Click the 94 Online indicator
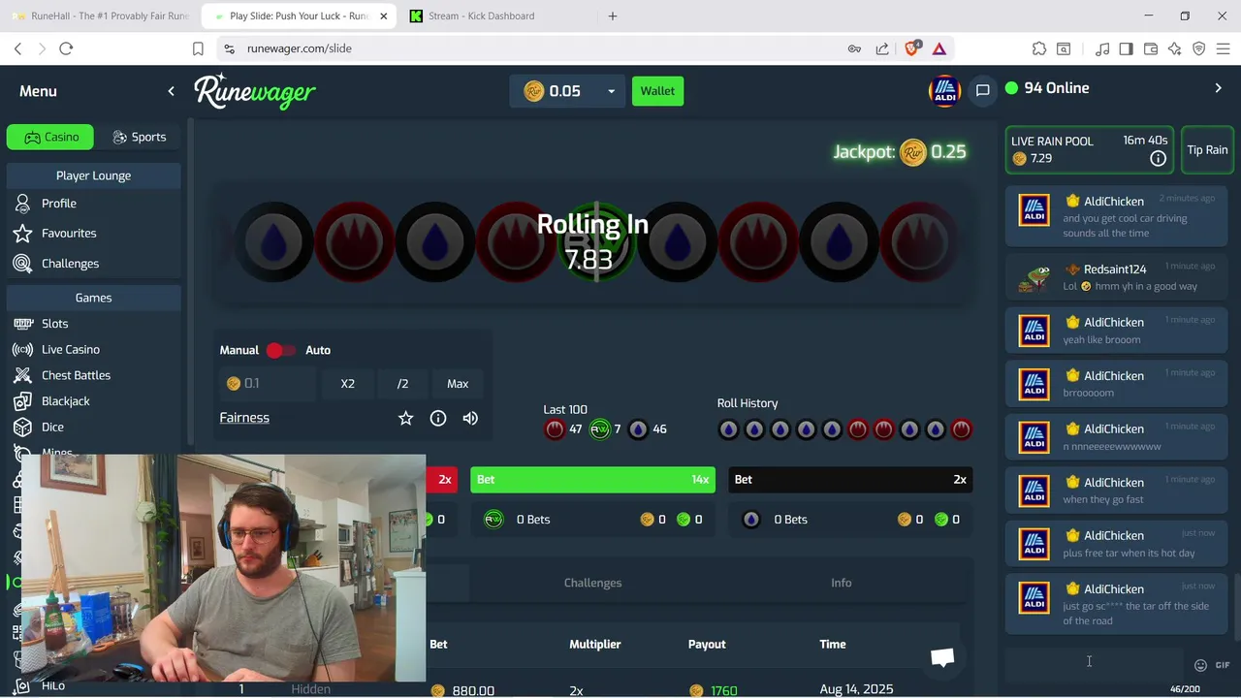Screen dimensions: 1241x698 pyautogui.click(x=1047, y=88)
